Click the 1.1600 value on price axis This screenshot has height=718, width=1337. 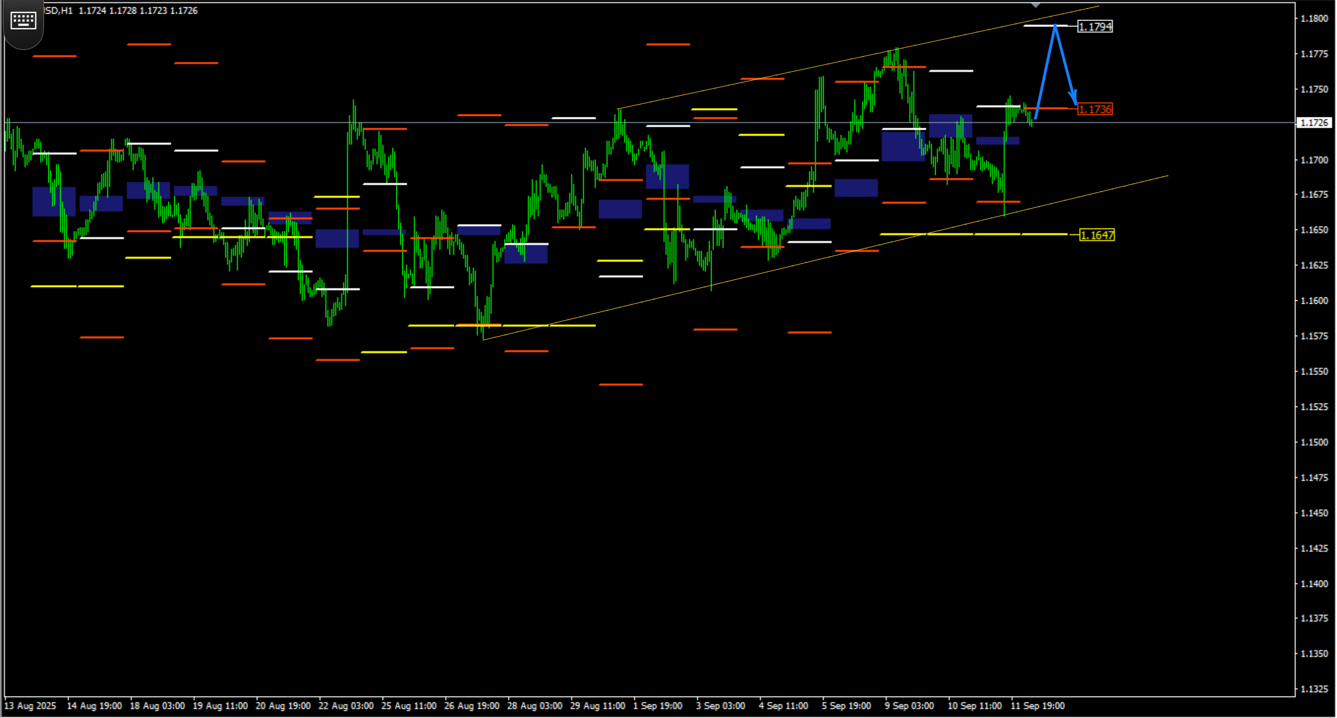coord(1314,300)
